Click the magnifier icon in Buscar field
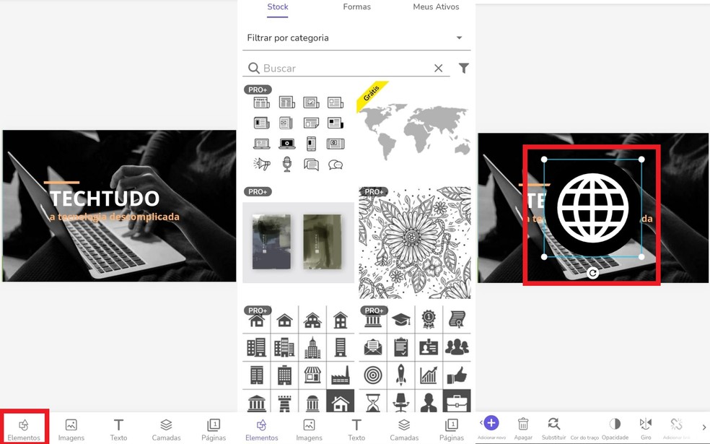Screen dimensions: 710x444 point(253,68)
